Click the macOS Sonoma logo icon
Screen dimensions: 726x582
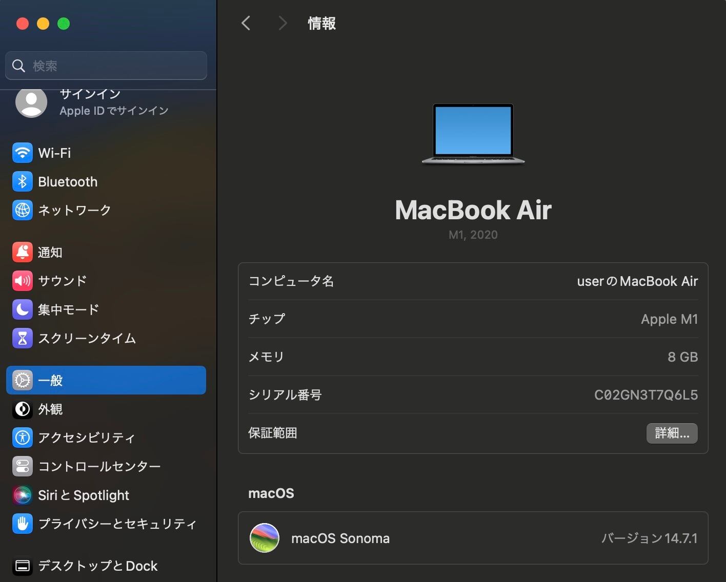tap(265, 538)
